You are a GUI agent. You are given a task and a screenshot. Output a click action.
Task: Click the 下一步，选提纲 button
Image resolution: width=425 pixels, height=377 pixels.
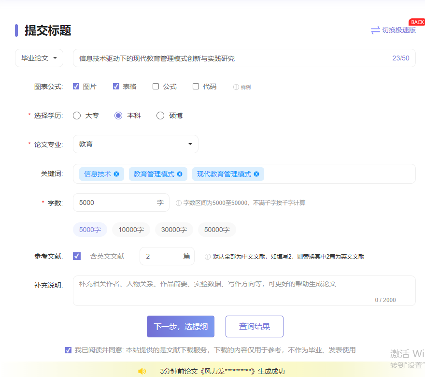tap(181, 326)
